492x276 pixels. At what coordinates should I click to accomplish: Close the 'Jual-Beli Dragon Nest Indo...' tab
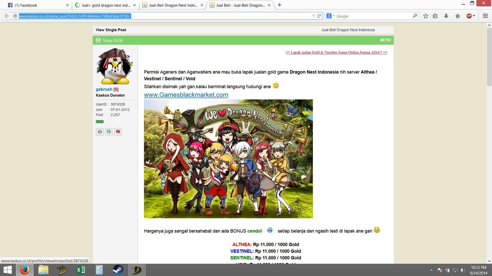(x=201, y=5)
